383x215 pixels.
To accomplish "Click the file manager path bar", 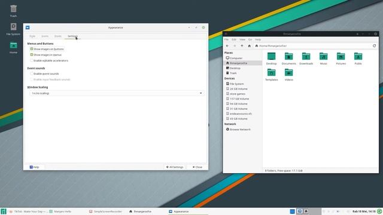I will click(x=312, y=46).
